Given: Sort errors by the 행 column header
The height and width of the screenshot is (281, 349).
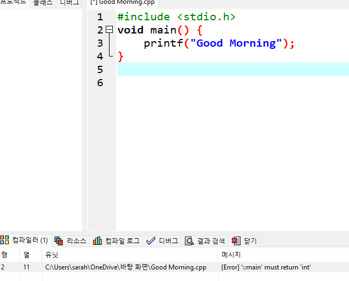Looking at the screenshot, I should tap(4, 255).
